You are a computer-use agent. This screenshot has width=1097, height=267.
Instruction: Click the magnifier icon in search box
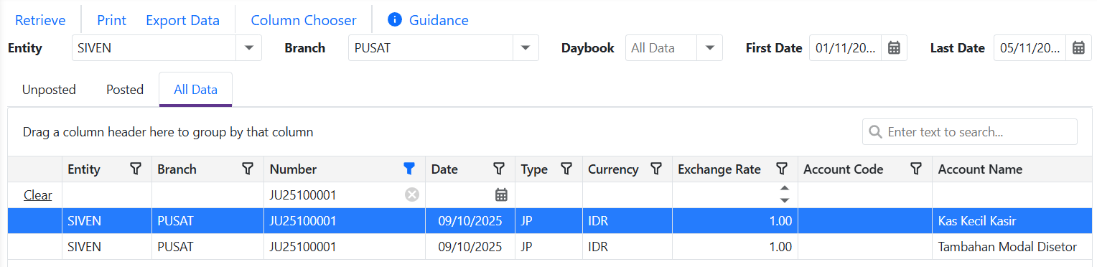pyautogui.click(x=875, y=132)
